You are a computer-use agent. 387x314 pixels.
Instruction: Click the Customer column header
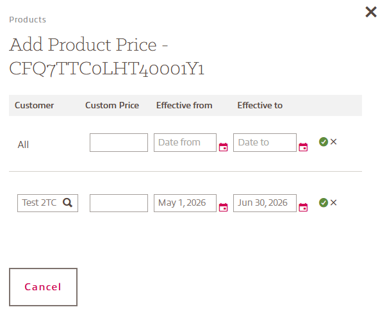coord(35,105)
